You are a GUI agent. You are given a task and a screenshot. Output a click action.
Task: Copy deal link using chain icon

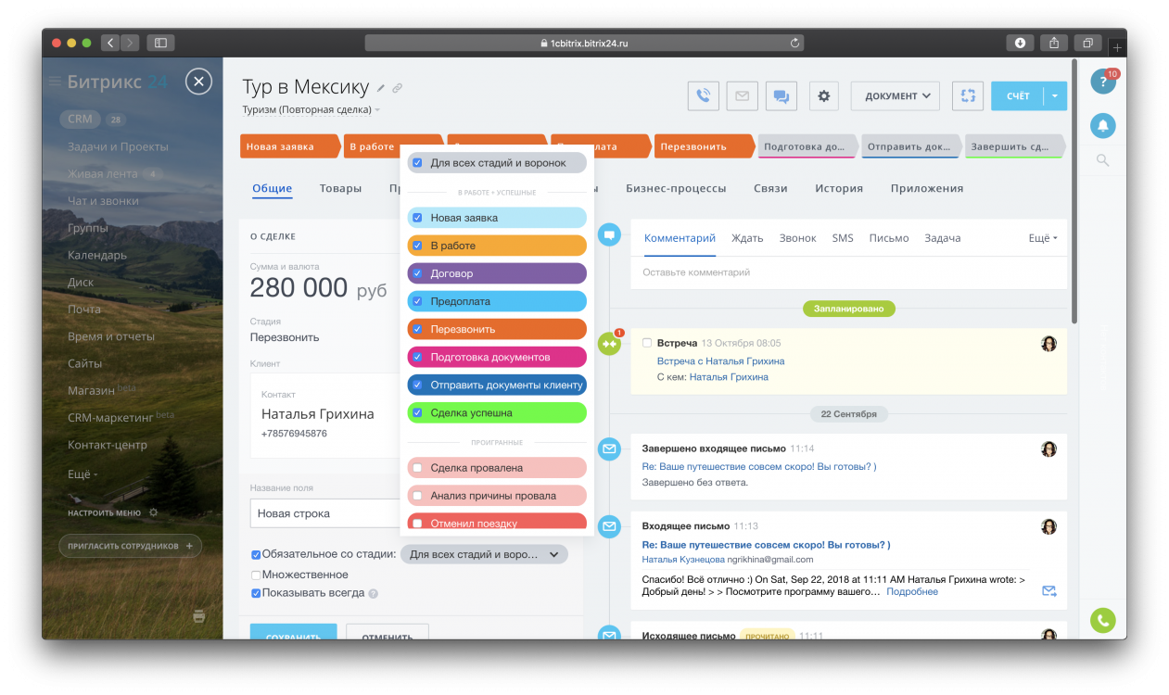point(397,88)
